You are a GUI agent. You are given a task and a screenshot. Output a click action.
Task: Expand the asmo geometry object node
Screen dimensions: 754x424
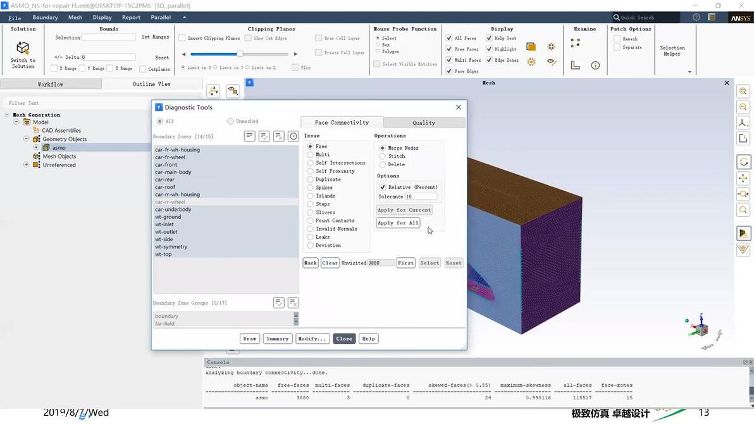pos(36,147)
